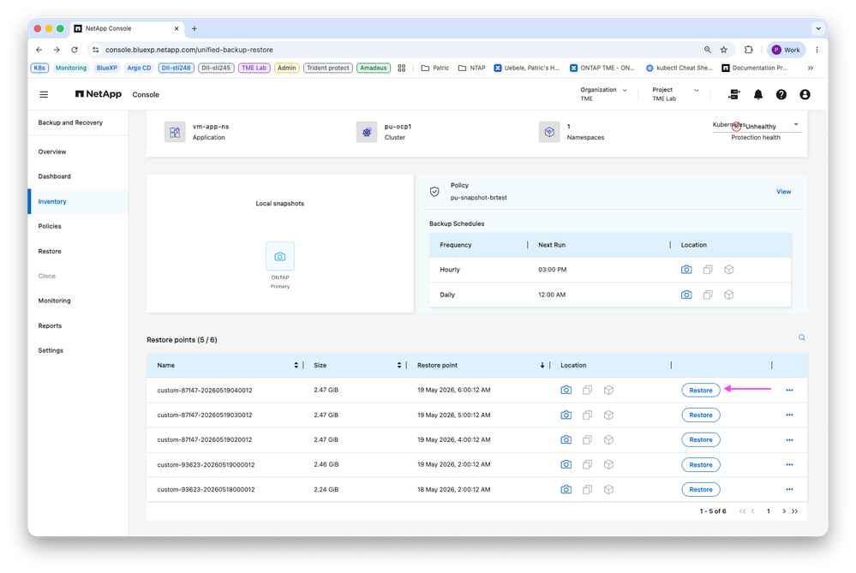Open the hamburger navigation menu
856x573 pixels.
[x=44, y=94]
